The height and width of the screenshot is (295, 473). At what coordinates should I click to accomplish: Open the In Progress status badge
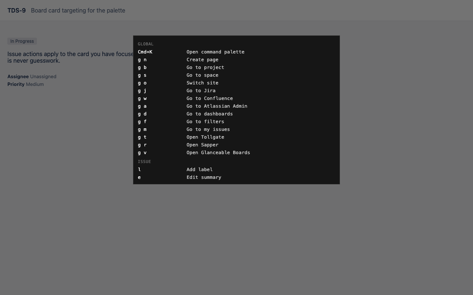pos(22,41)
